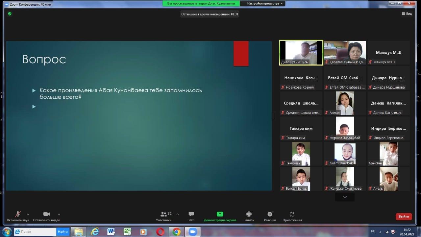
Task: Switch layout with the Вид button
Action: click(407, 14)
